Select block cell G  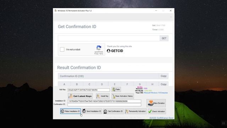(140, 84)
